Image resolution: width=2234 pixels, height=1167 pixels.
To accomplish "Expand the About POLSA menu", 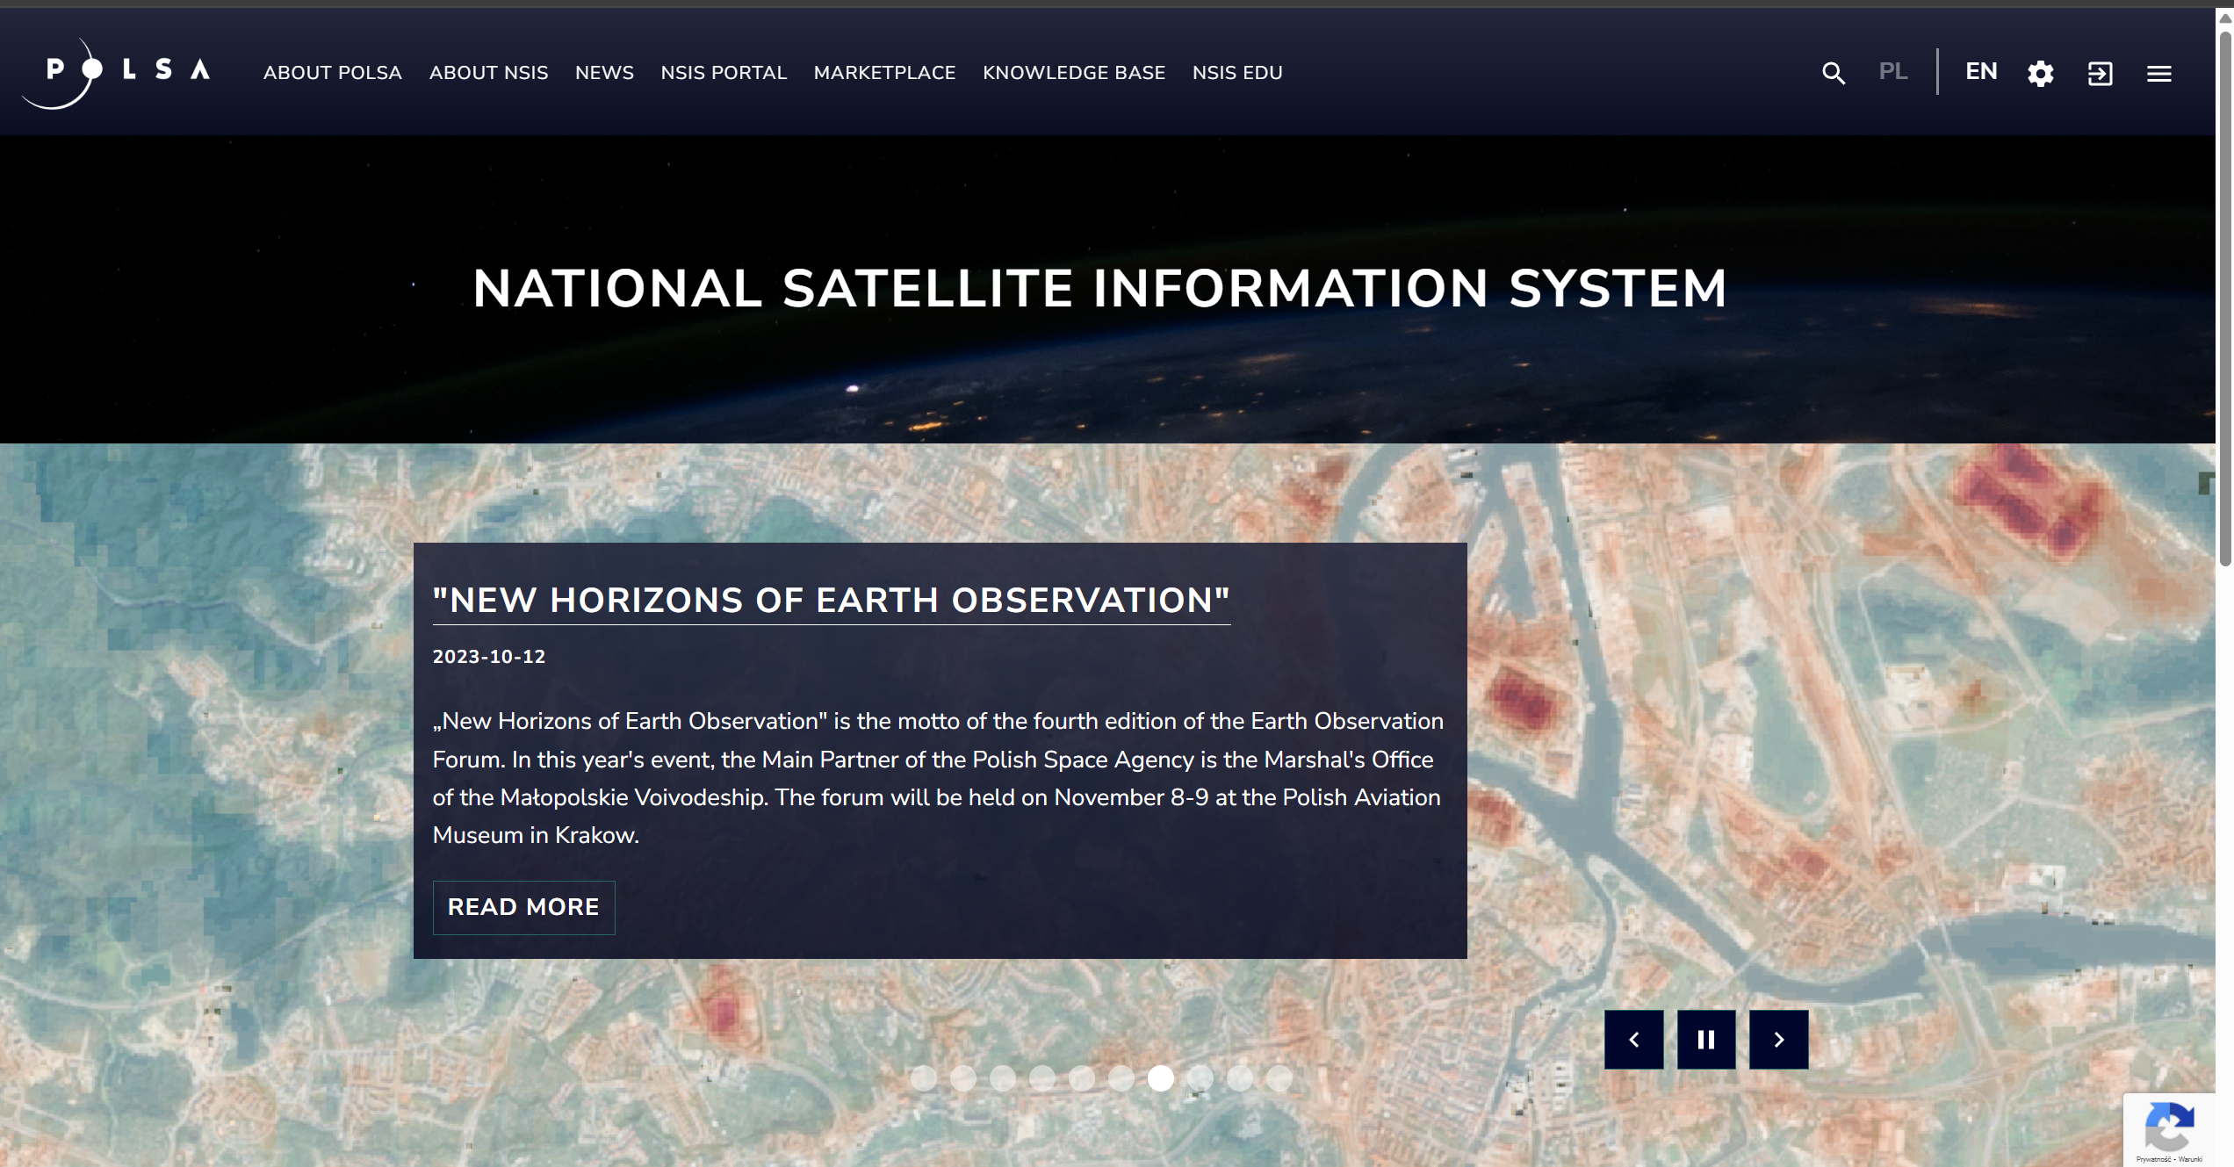I will [x=332, y=73].
